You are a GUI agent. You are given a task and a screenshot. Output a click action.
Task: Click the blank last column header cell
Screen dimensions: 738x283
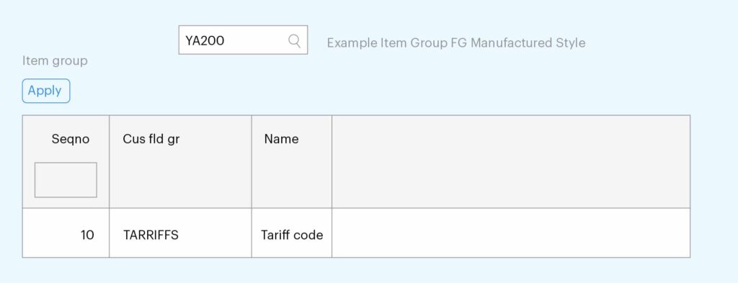(511, 162)
